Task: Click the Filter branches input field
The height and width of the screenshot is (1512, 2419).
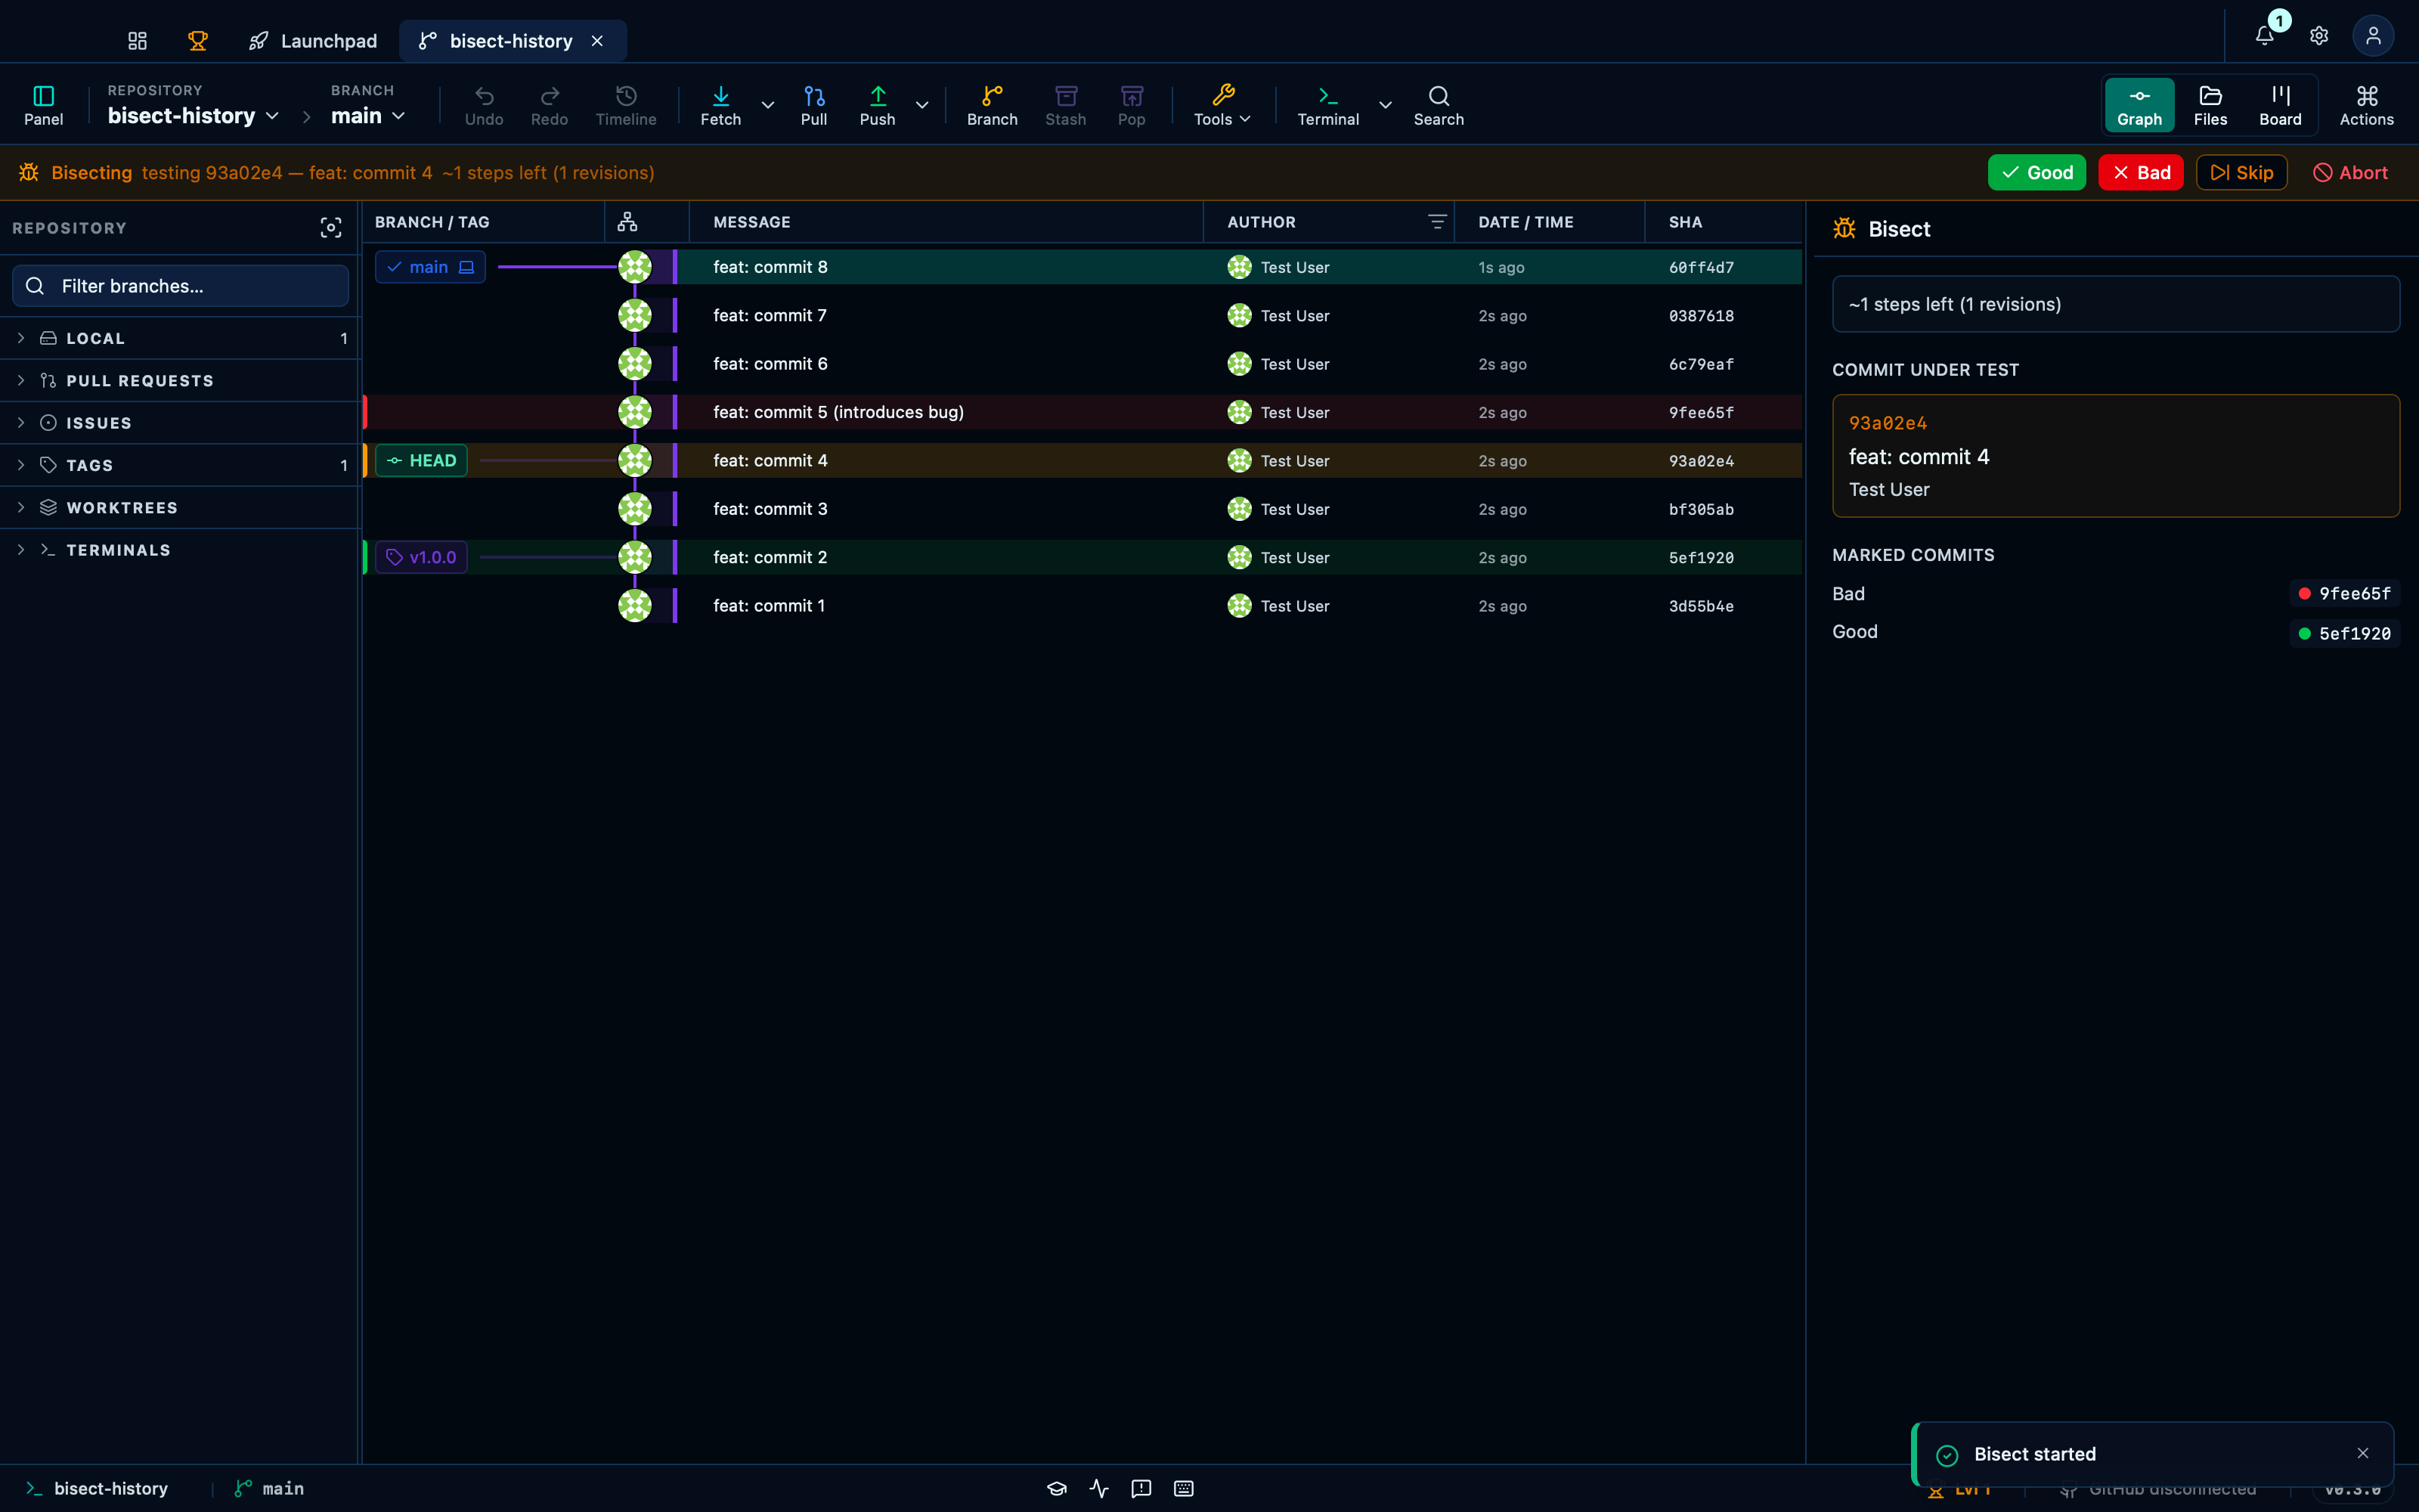Action: click(x=180, y=286)
